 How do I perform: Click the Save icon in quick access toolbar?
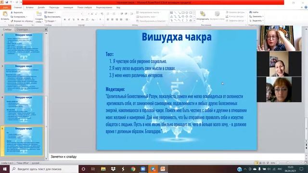click(7, 2)
